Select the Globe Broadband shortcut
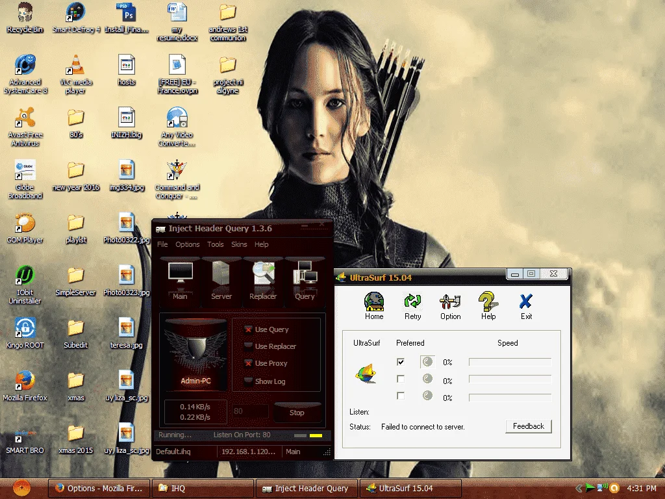The width and height of the screenshot is (665, 499). click(25, 179)
